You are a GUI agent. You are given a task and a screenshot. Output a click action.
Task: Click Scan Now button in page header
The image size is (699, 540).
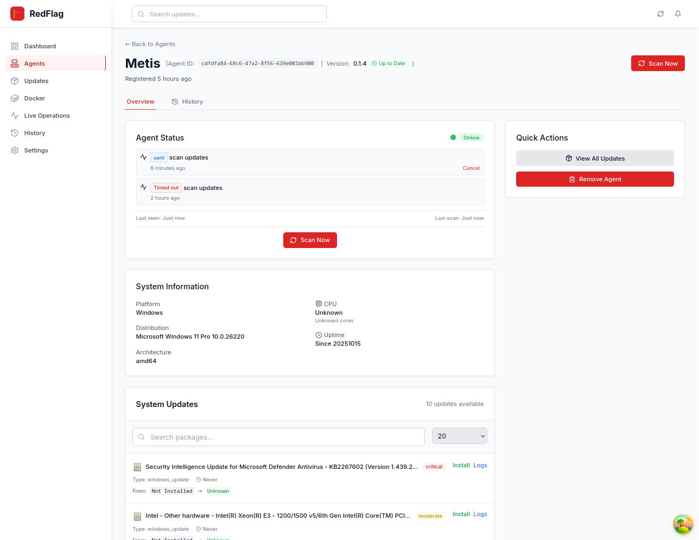click(658, 63)
